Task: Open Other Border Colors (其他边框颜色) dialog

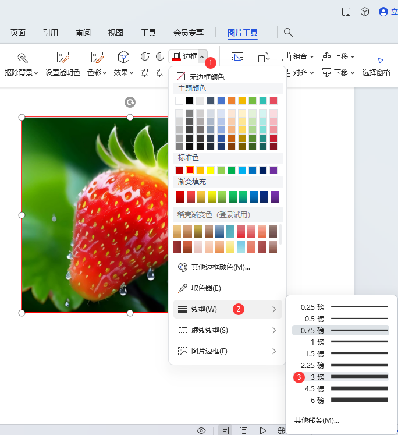Action: [214, 267]
